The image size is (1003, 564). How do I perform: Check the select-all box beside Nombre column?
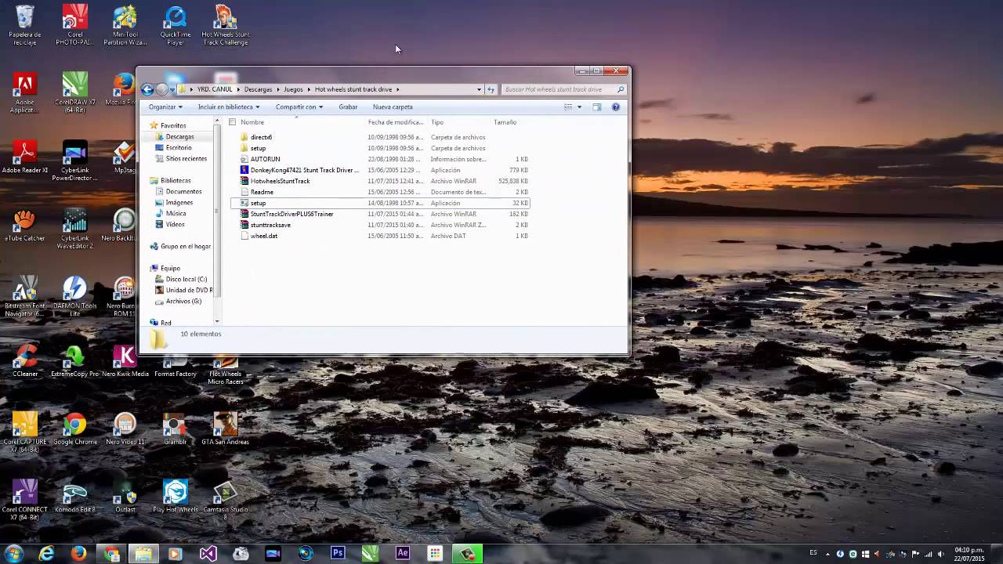pyautogui.click(x=232, y=122)
